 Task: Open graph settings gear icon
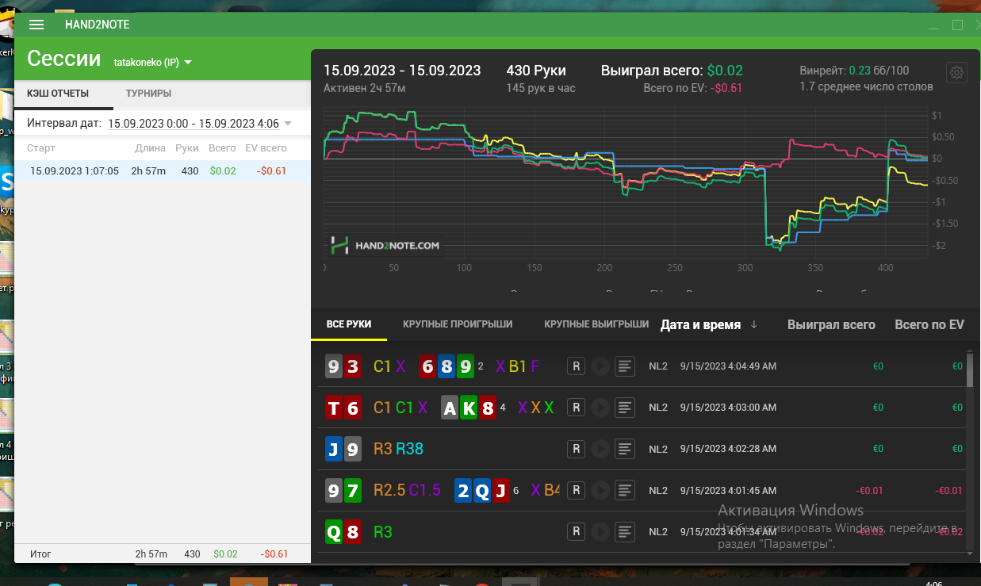click(957, 73)
